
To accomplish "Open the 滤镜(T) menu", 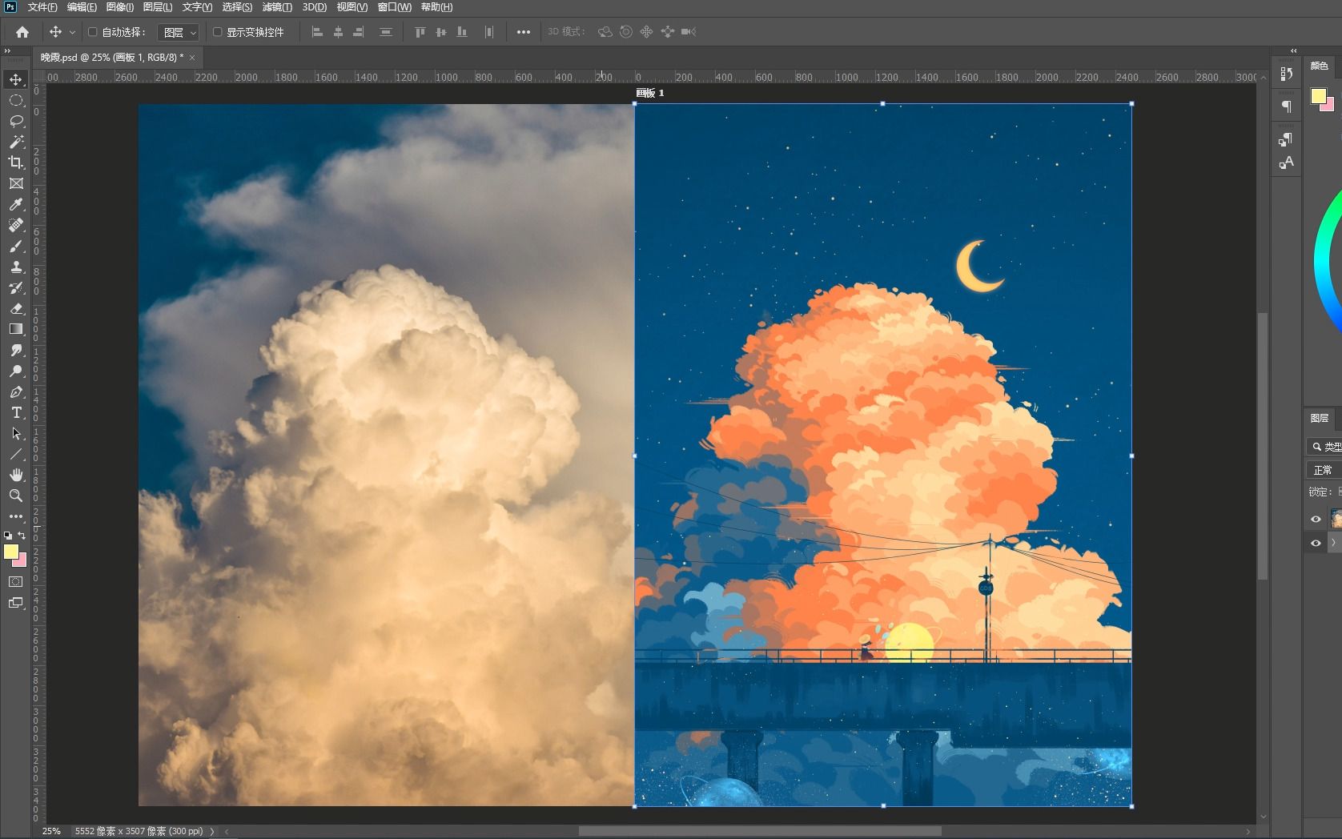I will coord(278,7).
